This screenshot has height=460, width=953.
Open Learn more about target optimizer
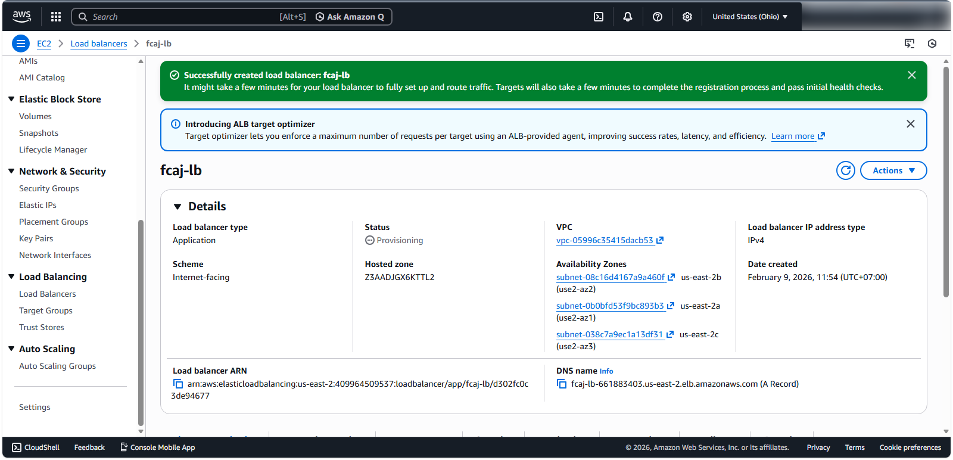pos(798,136)
